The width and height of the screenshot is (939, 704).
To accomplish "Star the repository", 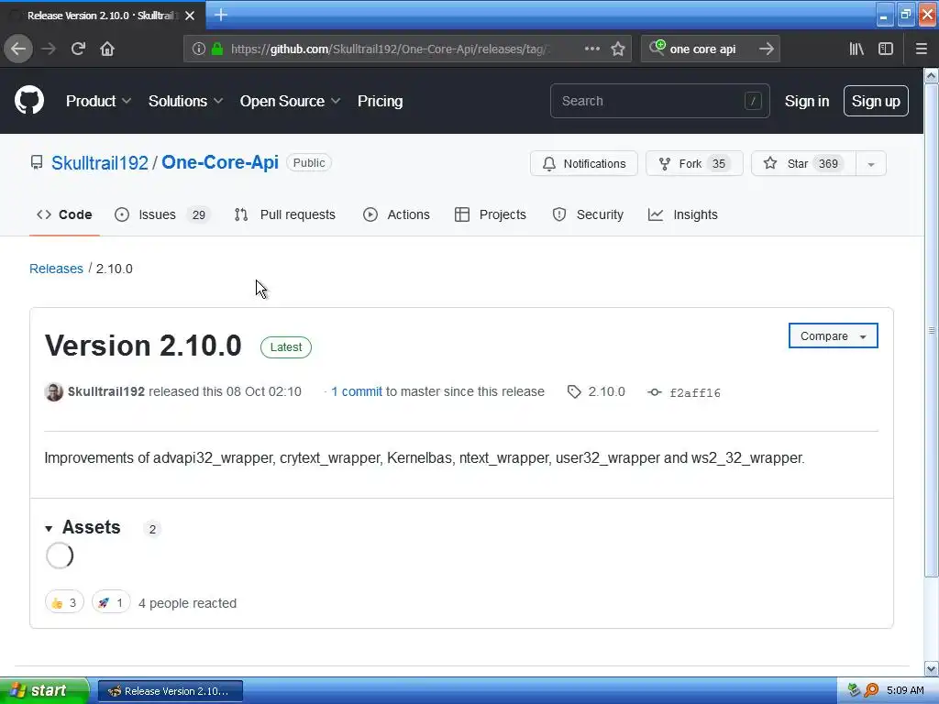I will [804, 164].
